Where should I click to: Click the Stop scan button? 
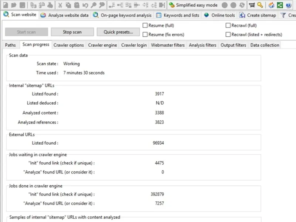click(72, 32)
